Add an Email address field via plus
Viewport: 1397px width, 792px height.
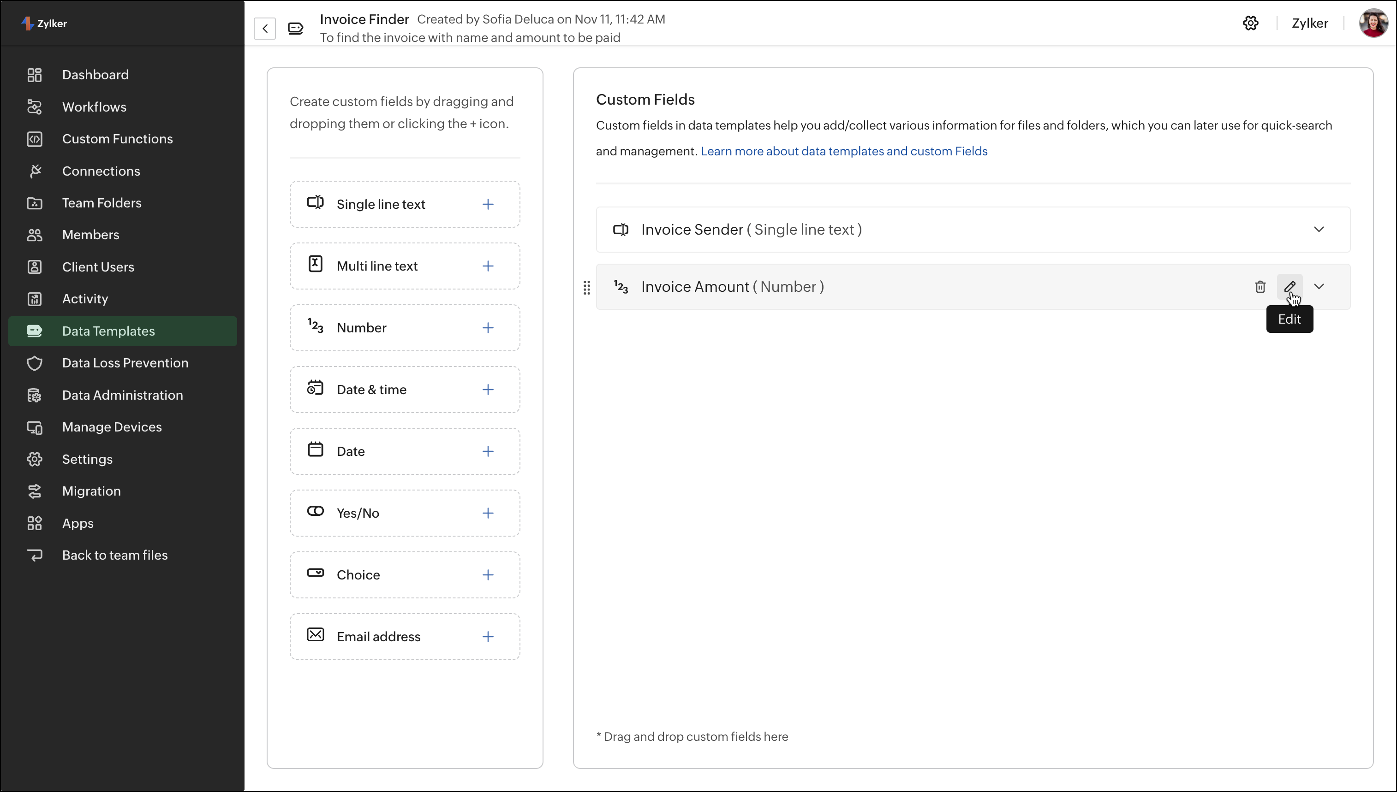tap(488, 637)
